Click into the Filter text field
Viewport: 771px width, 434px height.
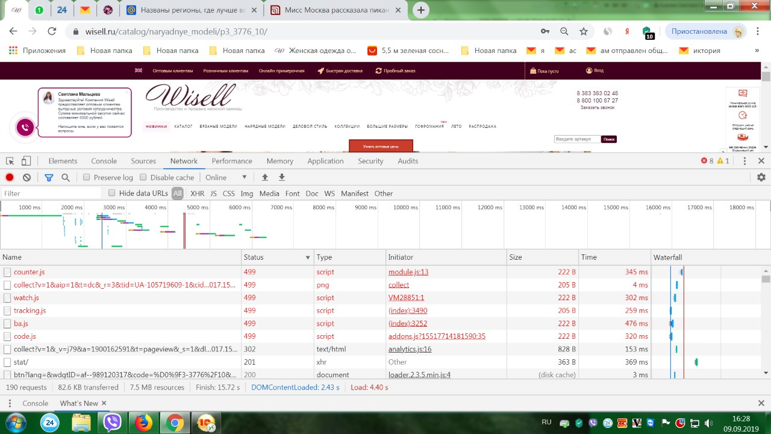pos(51,193)
